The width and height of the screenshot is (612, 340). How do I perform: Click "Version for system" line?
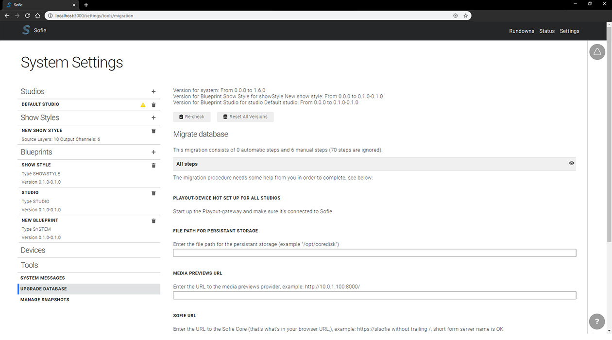tap(219, 90)
